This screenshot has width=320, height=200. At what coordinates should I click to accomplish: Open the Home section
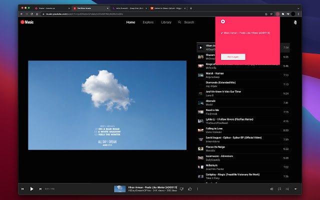pos(130,22)
